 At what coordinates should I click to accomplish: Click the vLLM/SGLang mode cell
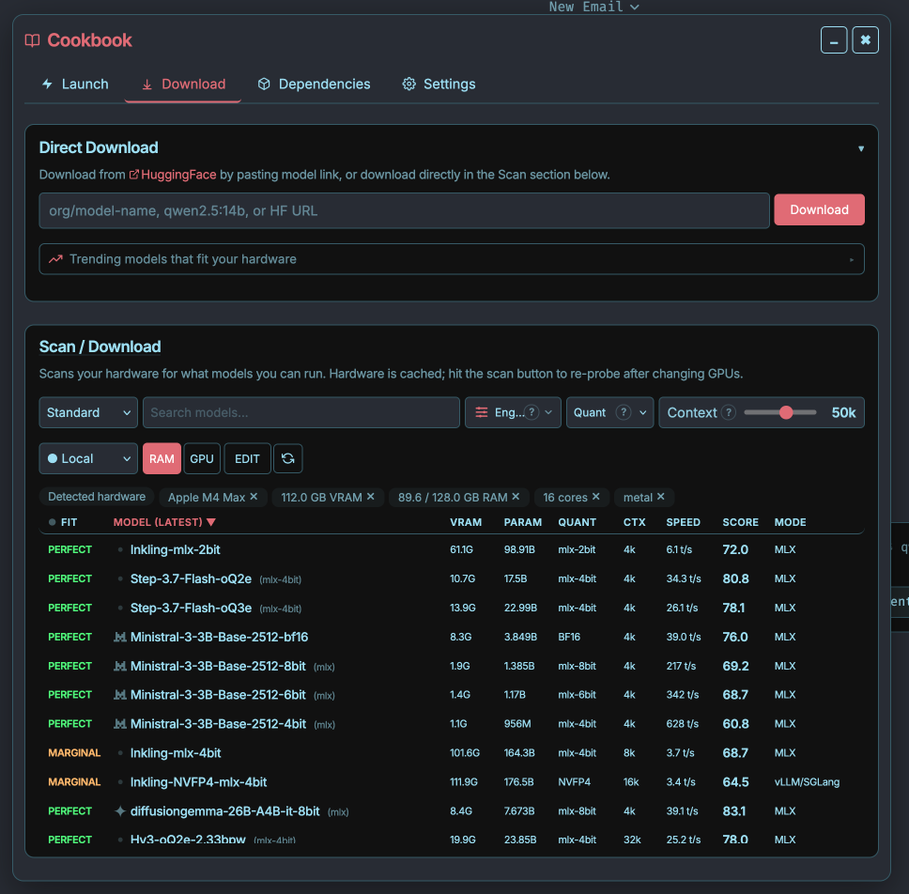807,782
